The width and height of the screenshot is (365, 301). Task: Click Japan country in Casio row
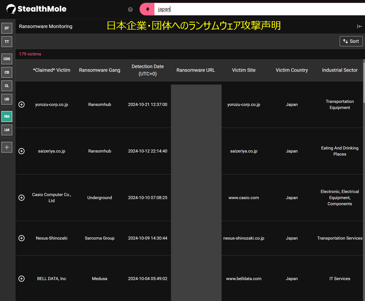pos(292,198)
